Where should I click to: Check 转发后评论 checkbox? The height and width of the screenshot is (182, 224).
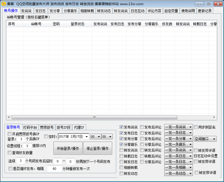click(x=142, y=150)
